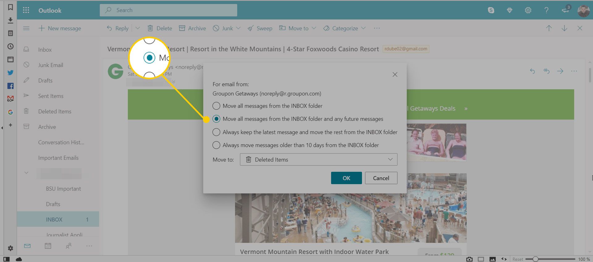Expand the Categorize dropdown

(x=363, y=28)
